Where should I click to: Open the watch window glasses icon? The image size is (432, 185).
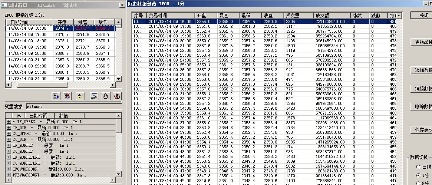[94, 96]
